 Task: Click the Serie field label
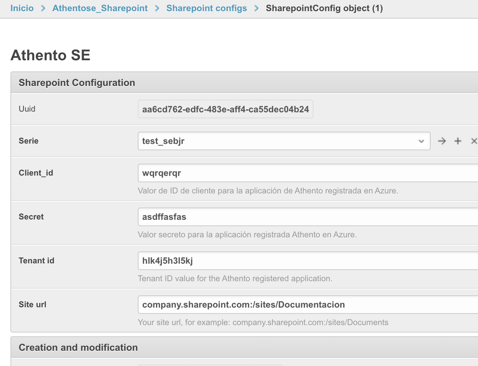28,141
